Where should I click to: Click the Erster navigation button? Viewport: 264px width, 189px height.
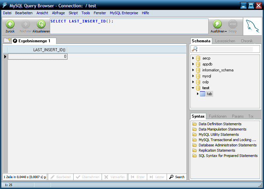tap(138, 177)
